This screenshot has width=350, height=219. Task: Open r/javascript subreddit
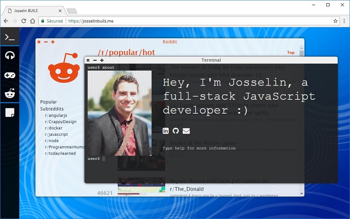pyautogui.click(x=56, y=134)
